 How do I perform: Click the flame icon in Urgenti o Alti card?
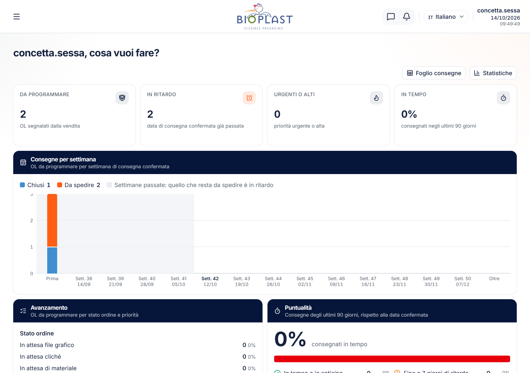click(x=376, y=98)
